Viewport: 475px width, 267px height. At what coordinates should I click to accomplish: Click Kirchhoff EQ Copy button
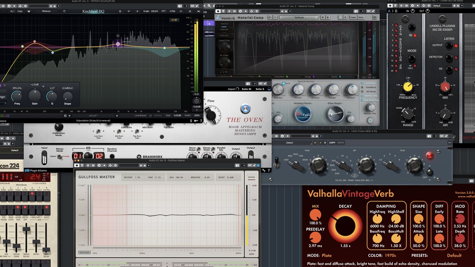(20, 11)
